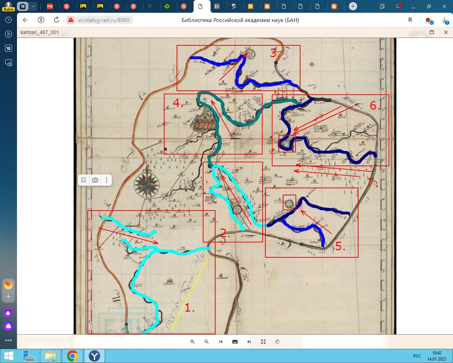Viewport: 453px width, 363px height.
Task: Reload the current page
Action: coord(57,20)
